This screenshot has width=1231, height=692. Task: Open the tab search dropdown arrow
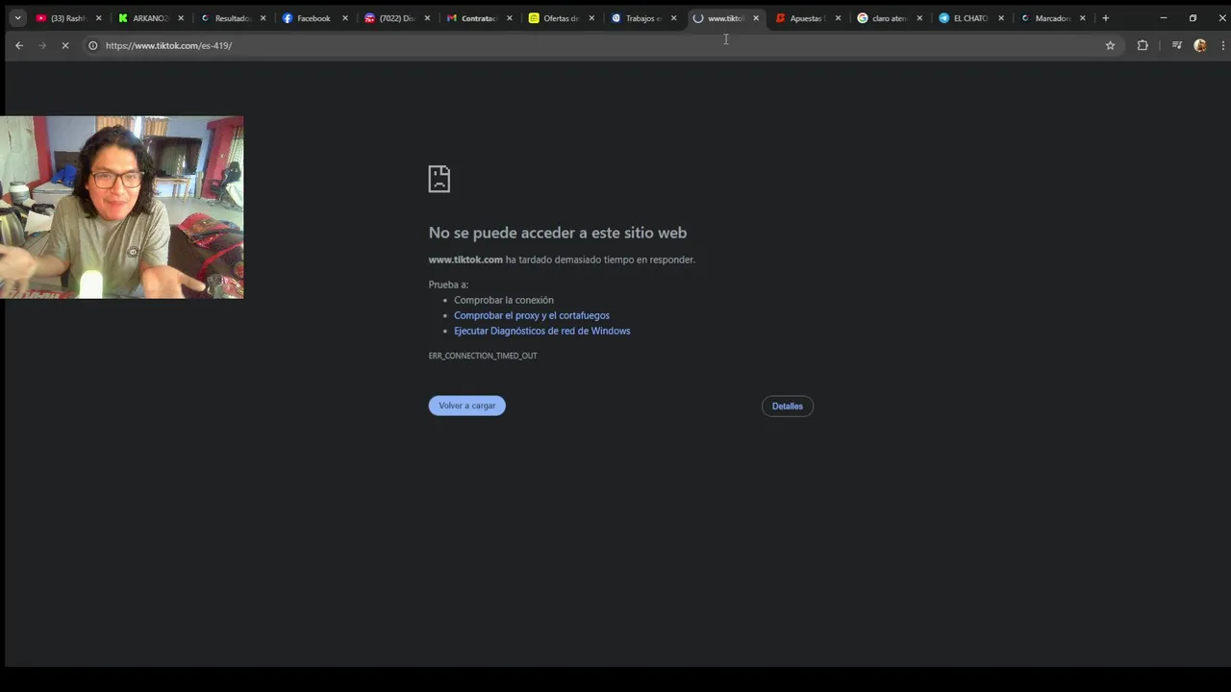pyautogui.click(x=17, y=18)
